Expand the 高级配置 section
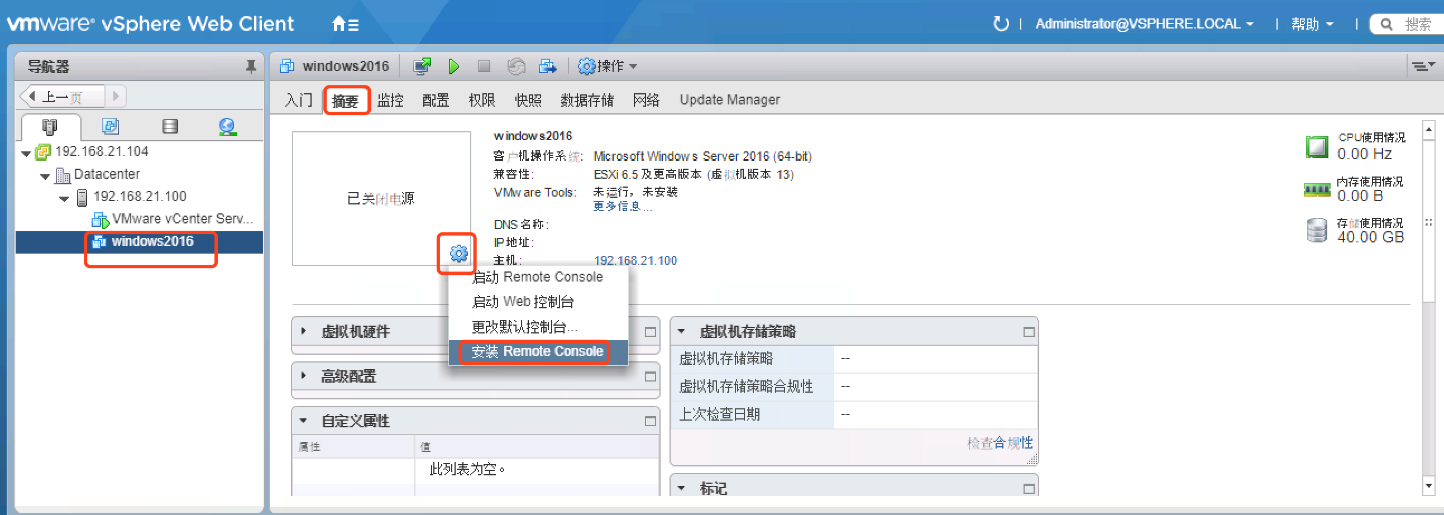1444x515 pixels. (303, 376)
